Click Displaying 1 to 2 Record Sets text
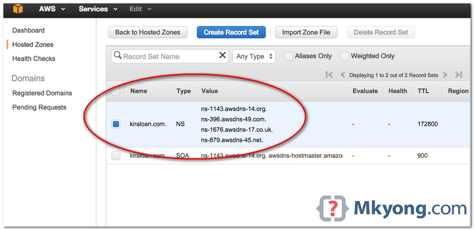Viewport: 474px width, 230px height. click(393, 75)
